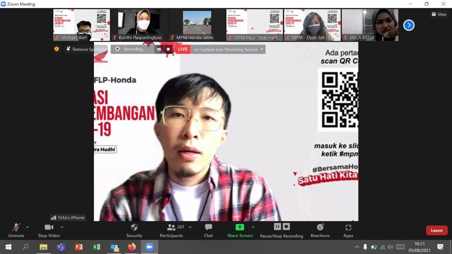Show hidden system tray icons

coord(357,247)
